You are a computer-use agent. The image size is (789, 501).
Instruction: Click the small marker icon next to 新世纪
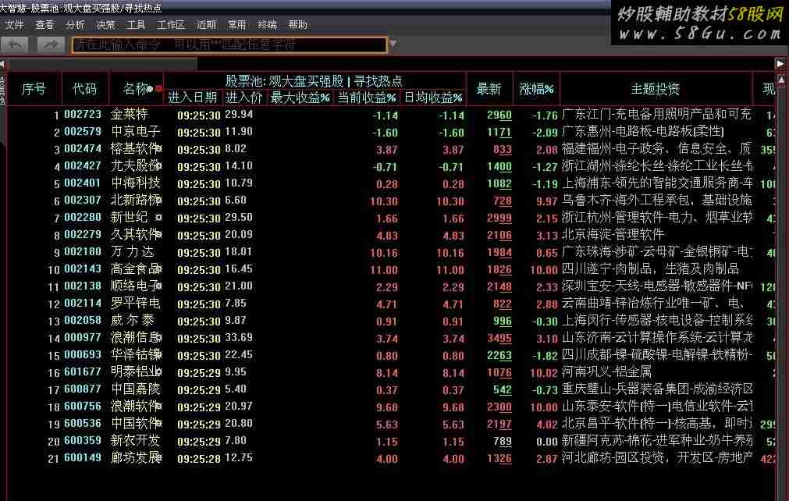tap(158, 217)
